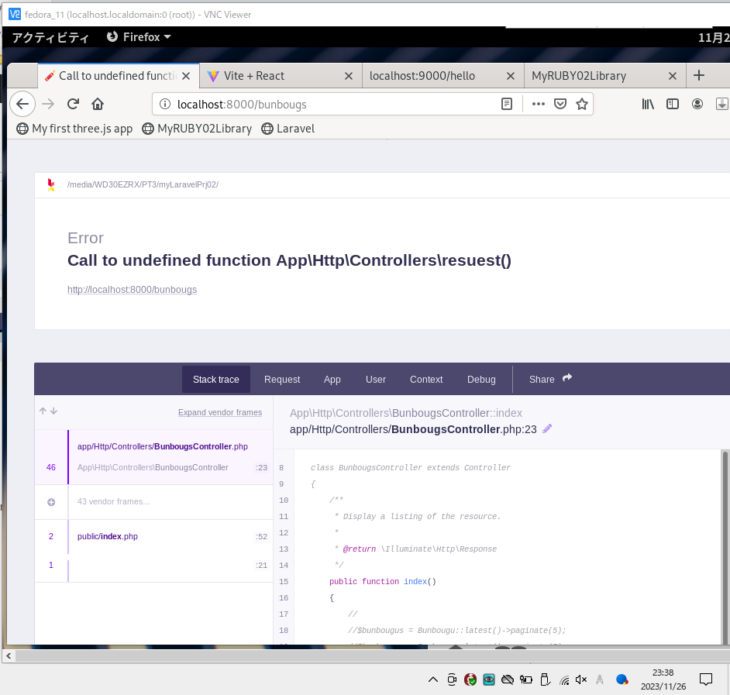Open the Context tab
Image resolution: width=730 pixels, height=695 pixels.
[426, 380]
